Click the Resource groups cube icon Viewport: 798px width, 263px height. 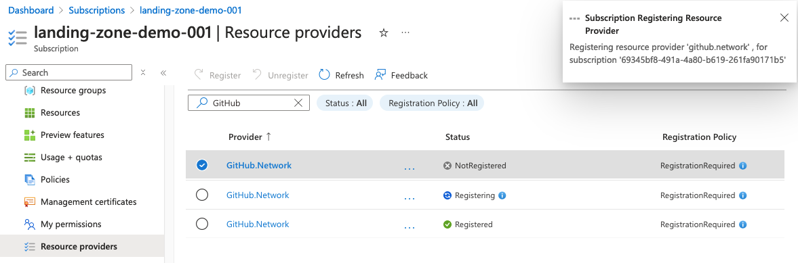(30, 91)
